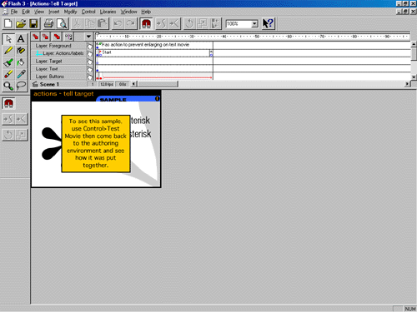Select the Layer: Buttons name
The width and height of the screenshot is (417, 312).
click(x=50, y=77)
